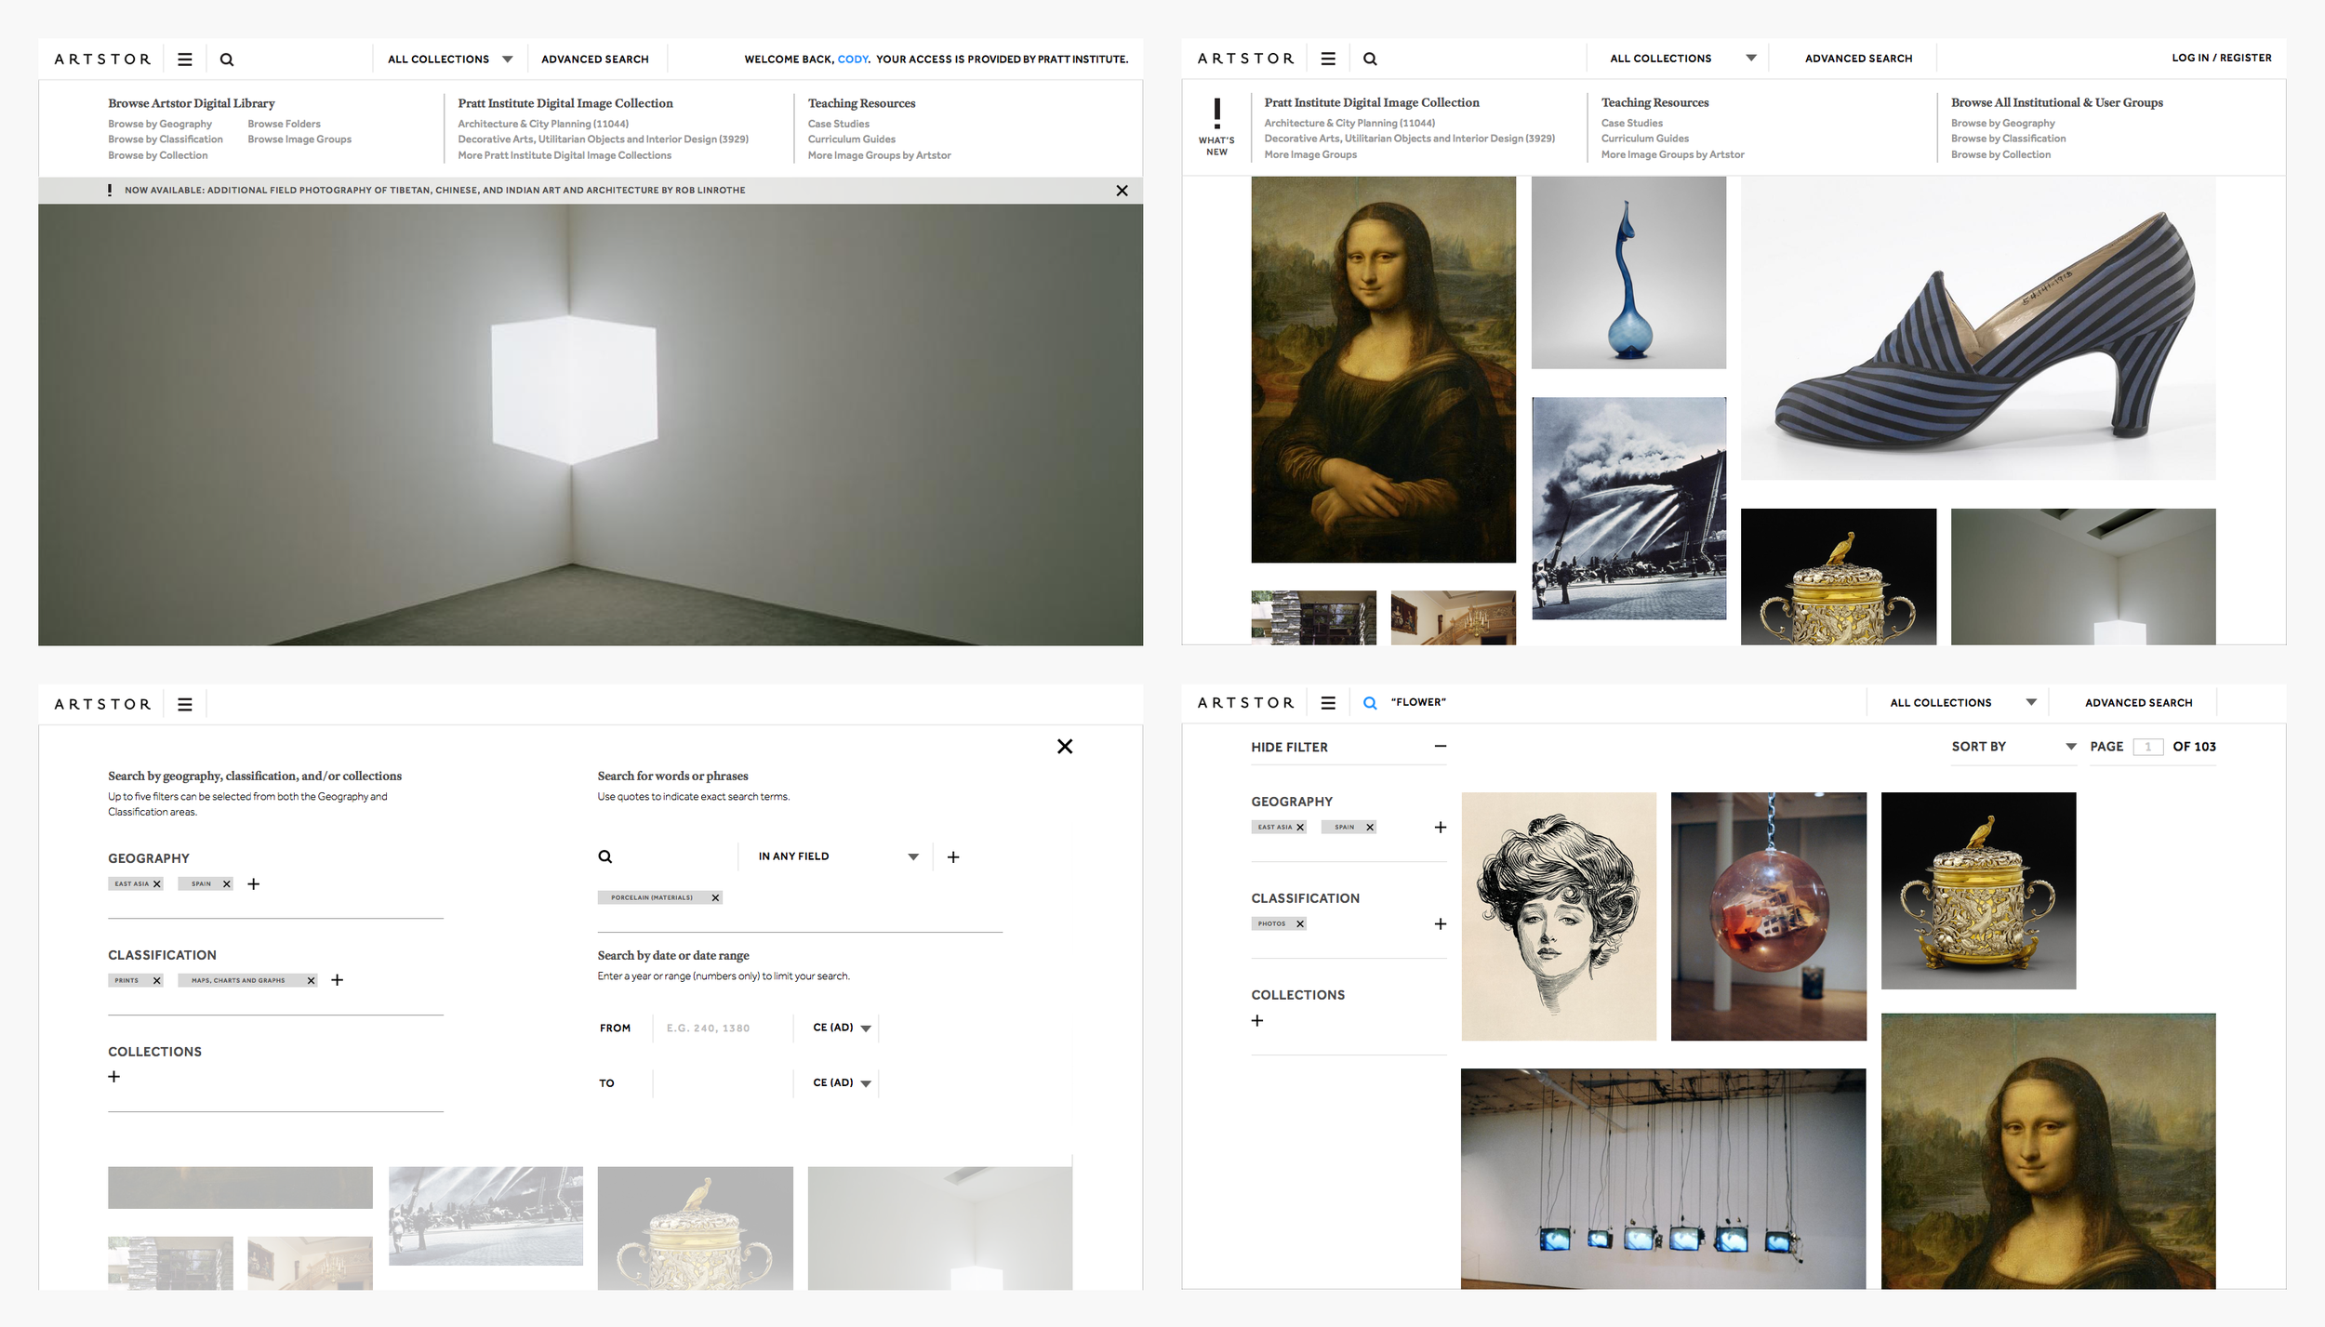The height and width of the screenshot is (1327, 2325).
Task: Click page number input in results
Action: tap(2147, 748)
